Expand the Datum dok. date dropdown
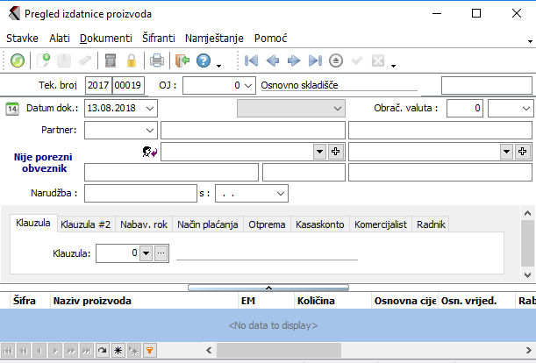Screen dimensions: 536x363 pos(150,108)
